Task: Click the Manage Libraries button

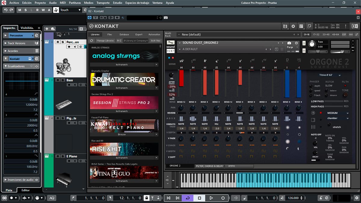Action: [105, 41]
